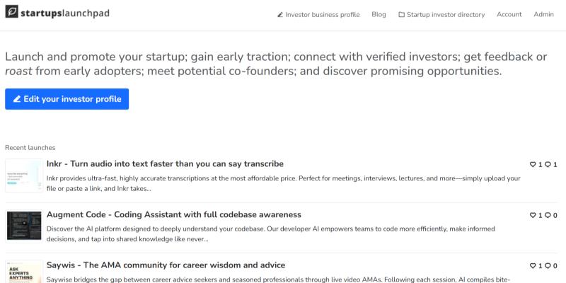The height and width of the screenshot is (283, 566).
Task: Open the Blog menu item
Action: [379, 14]
